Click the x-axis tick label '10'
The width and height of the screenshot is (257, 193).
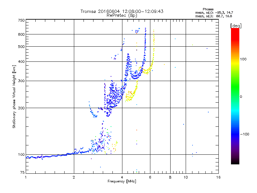click(186, 177)
